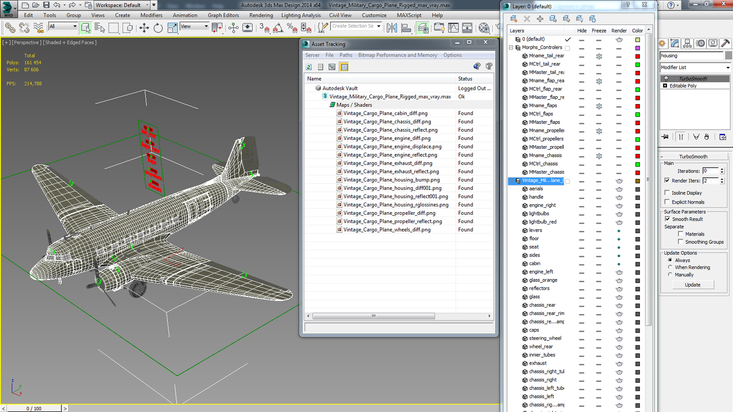Click the Mirror tool icon

point(392,28)
